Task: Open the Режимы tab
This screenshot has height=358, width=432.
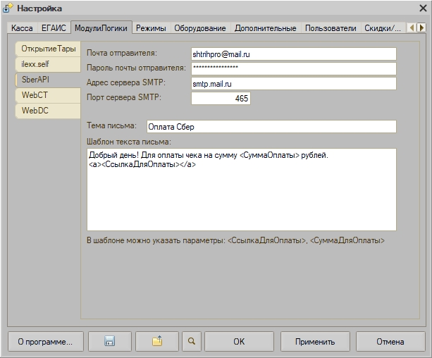Action: click(x=152, y=28)
